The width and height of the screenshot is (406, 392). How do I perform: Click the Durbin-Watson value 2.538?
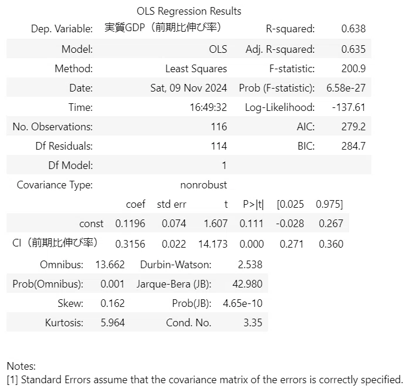click(250, 265)
